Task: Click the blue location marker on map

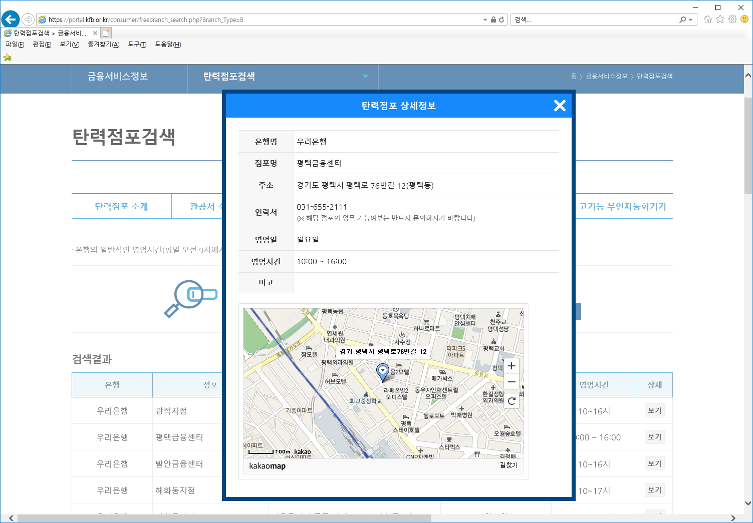Action: coord(383,371)
